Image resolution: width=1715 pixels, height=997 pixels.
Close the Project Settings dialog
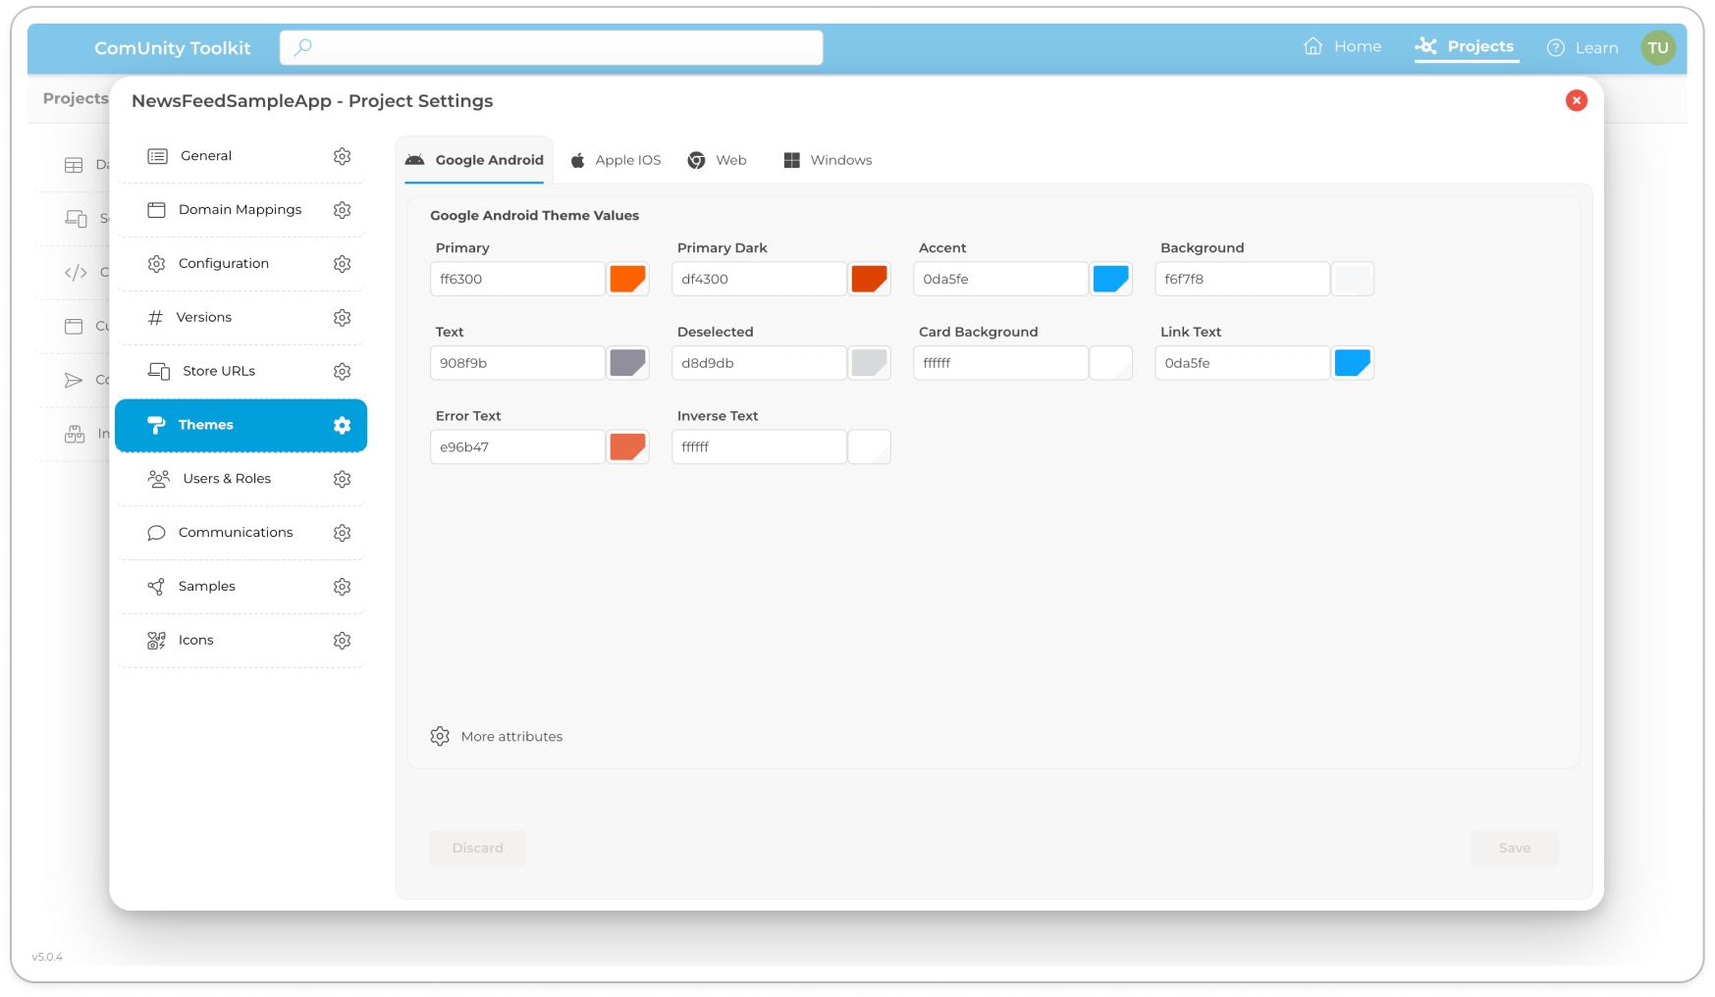[x=1576, y=100]
